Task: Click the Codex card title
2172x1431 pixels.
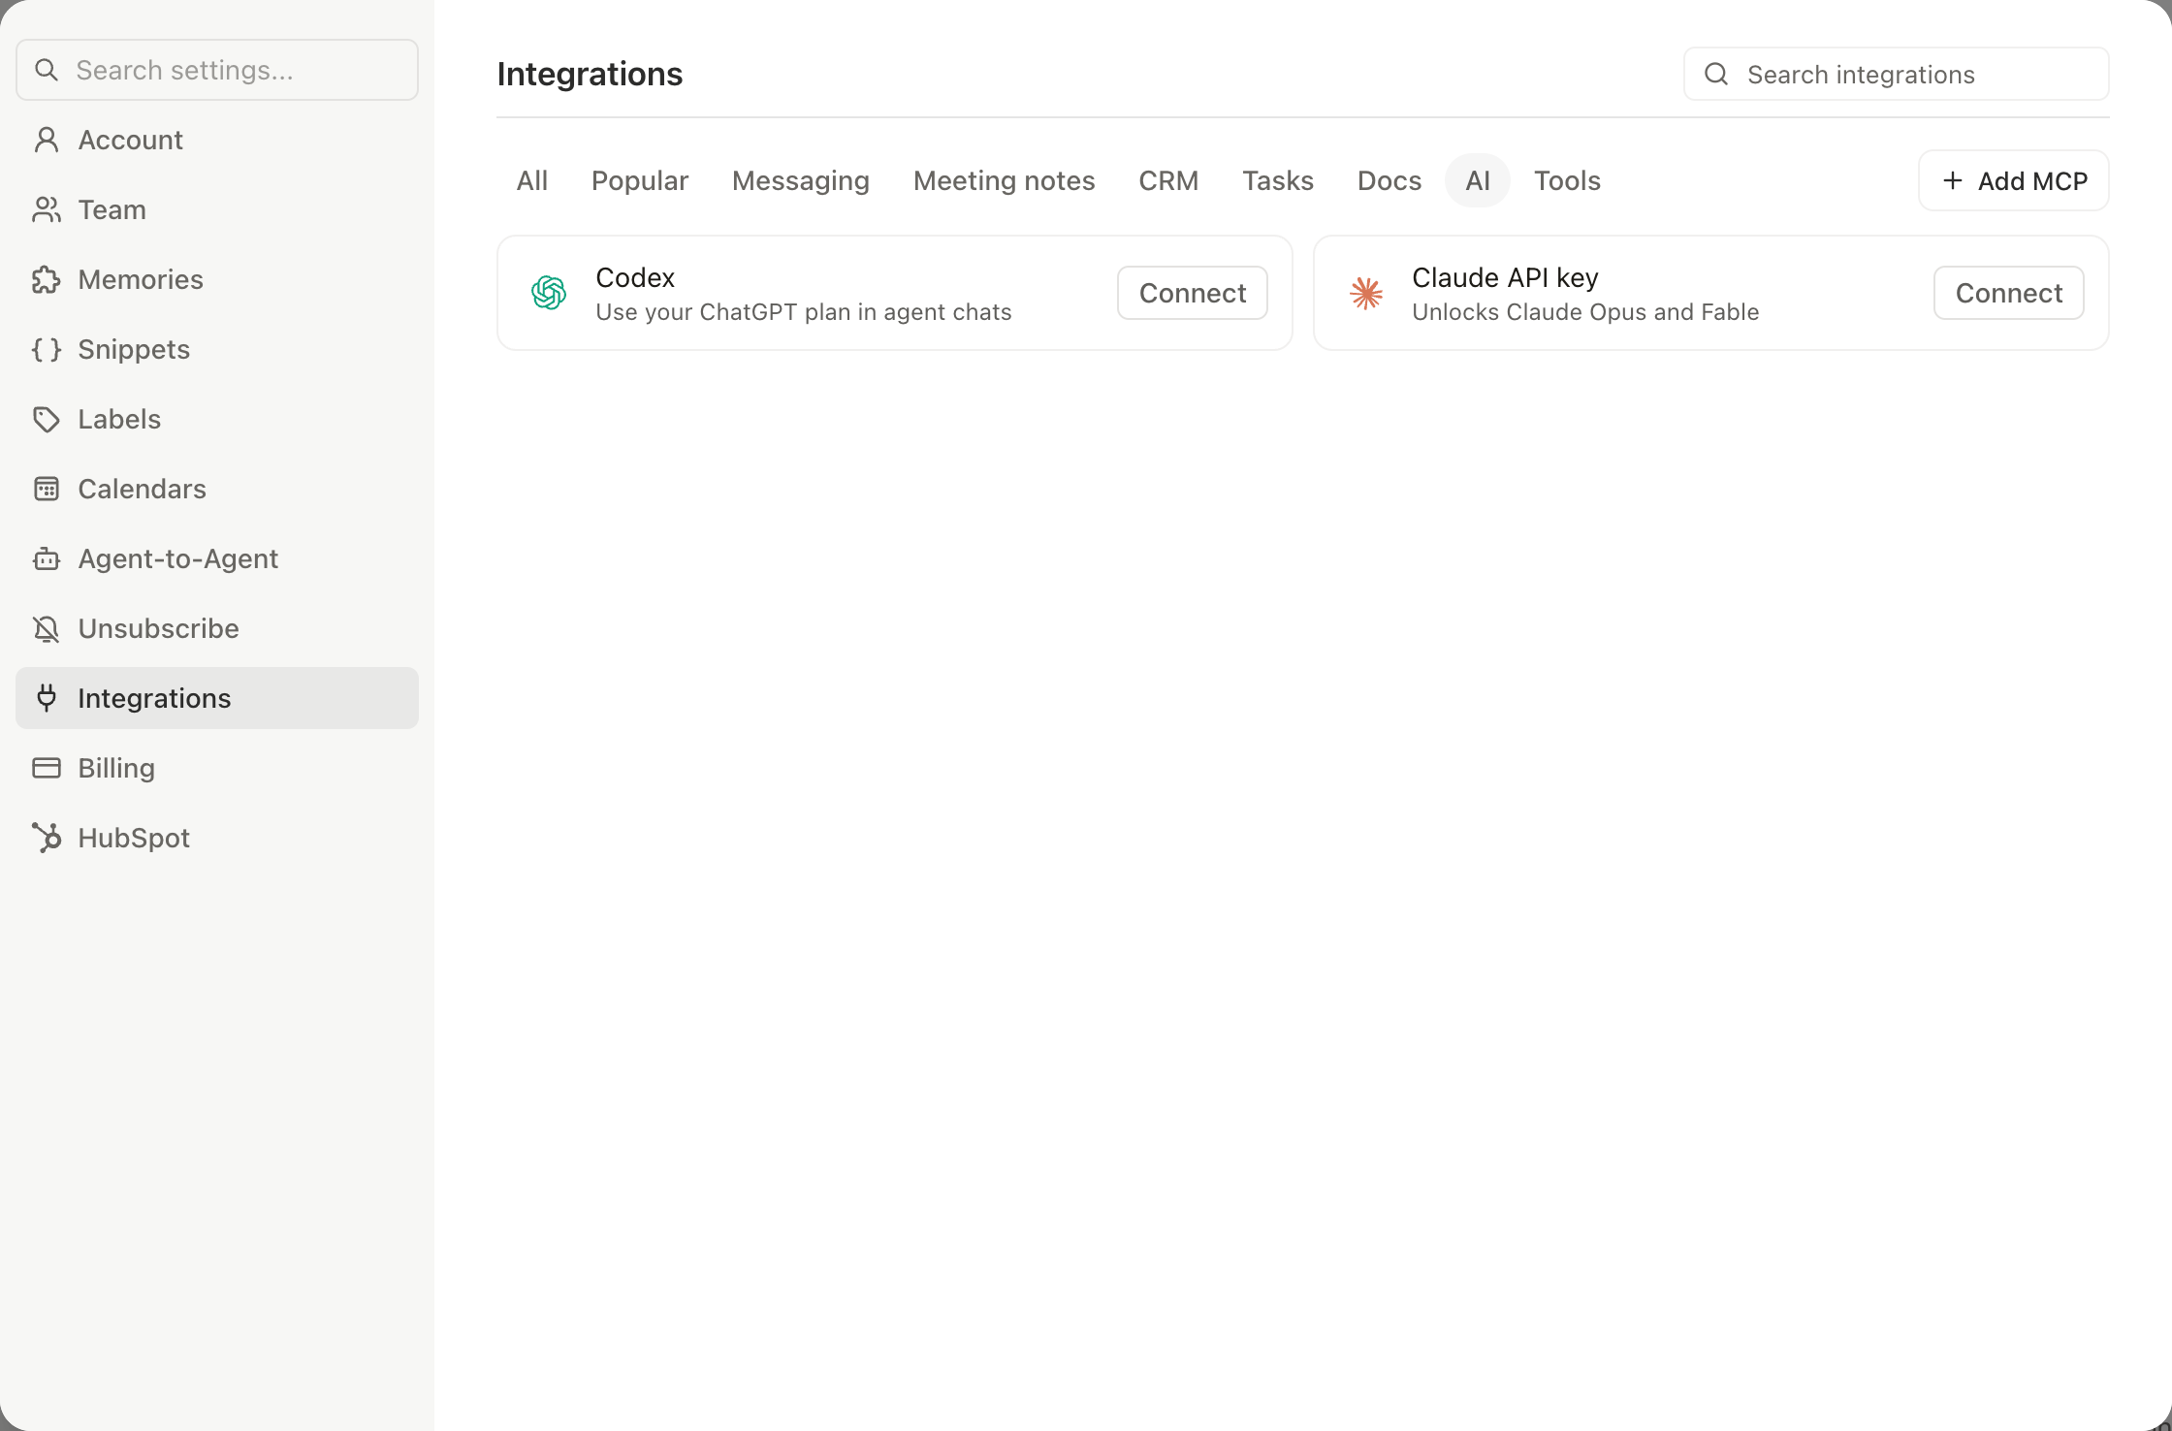Action: [x=635, y=277]
